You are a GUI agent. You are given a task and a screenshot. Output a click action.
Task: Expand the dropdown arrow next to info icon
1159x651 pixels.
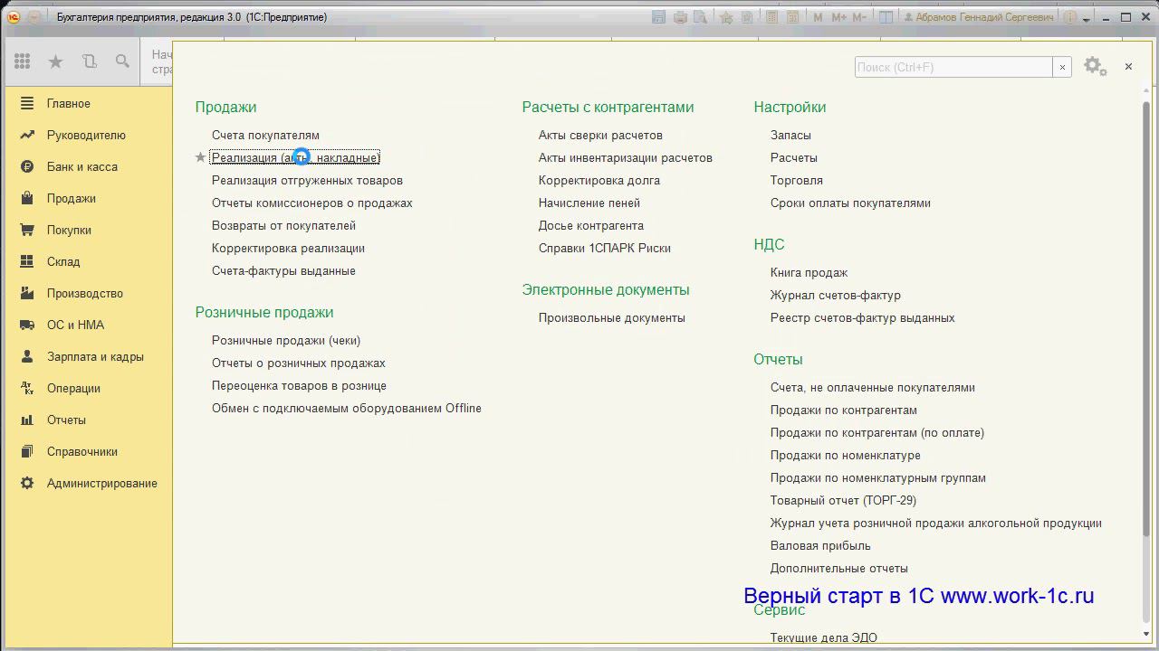pyautogui.click(x=1087, y=18)
